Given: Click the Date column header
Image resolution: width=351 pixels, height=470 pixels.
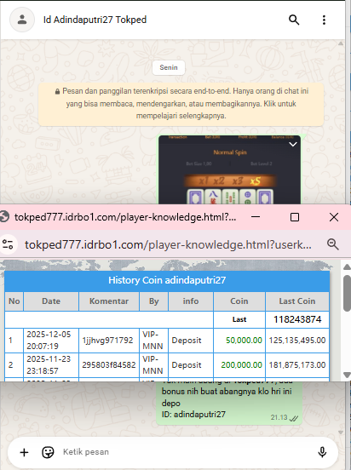Looking at the screenshot, I should (51, 301).
